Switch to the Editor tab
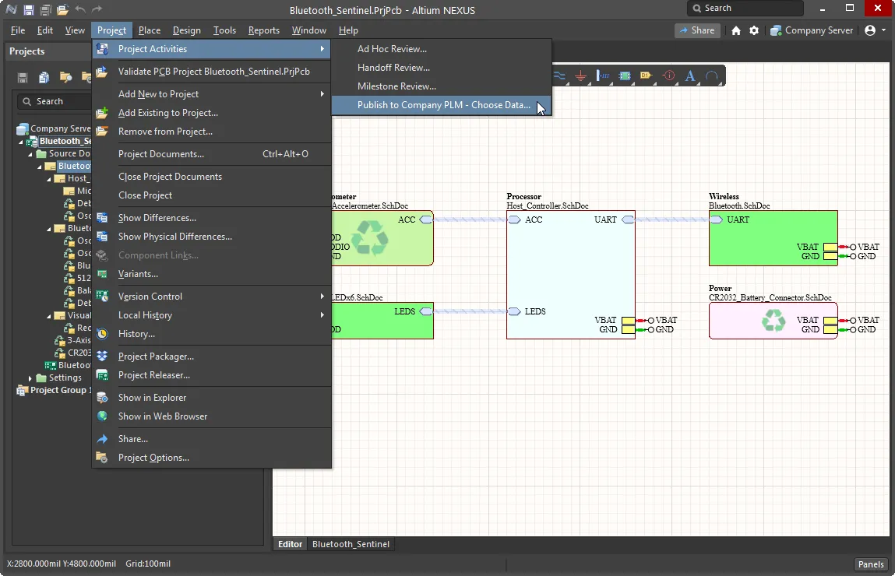The height and width of the screenshot is (576, 895). tap(290, 544)
